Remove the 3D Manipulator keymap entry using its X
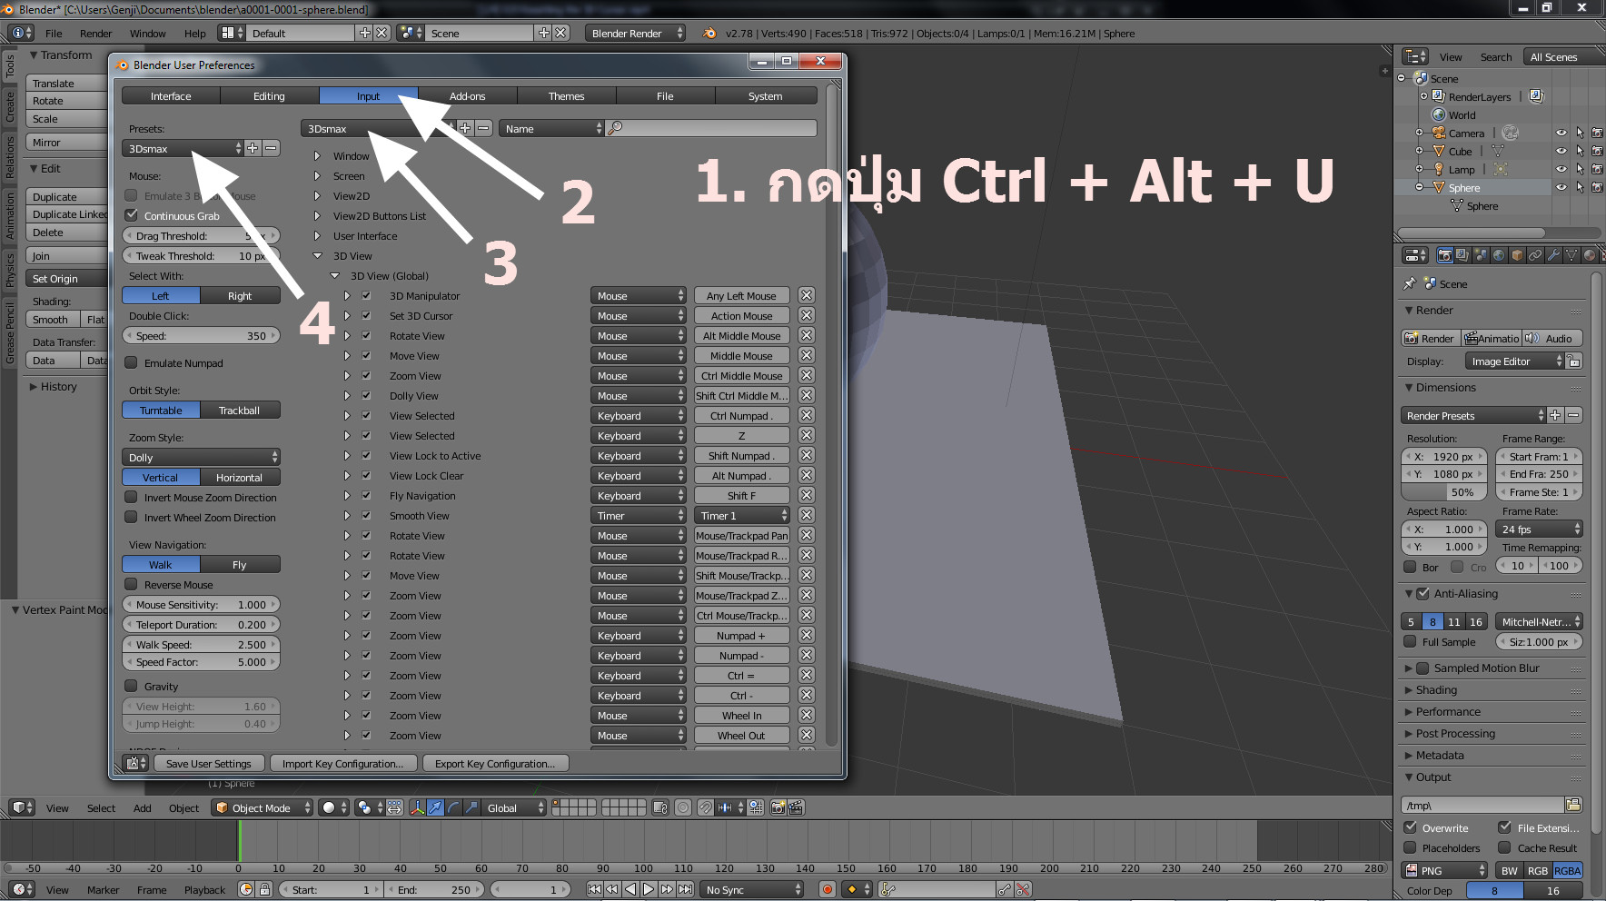Image resolution: width=1606 pixels, height=901 pixels. (x=806, y=295)
